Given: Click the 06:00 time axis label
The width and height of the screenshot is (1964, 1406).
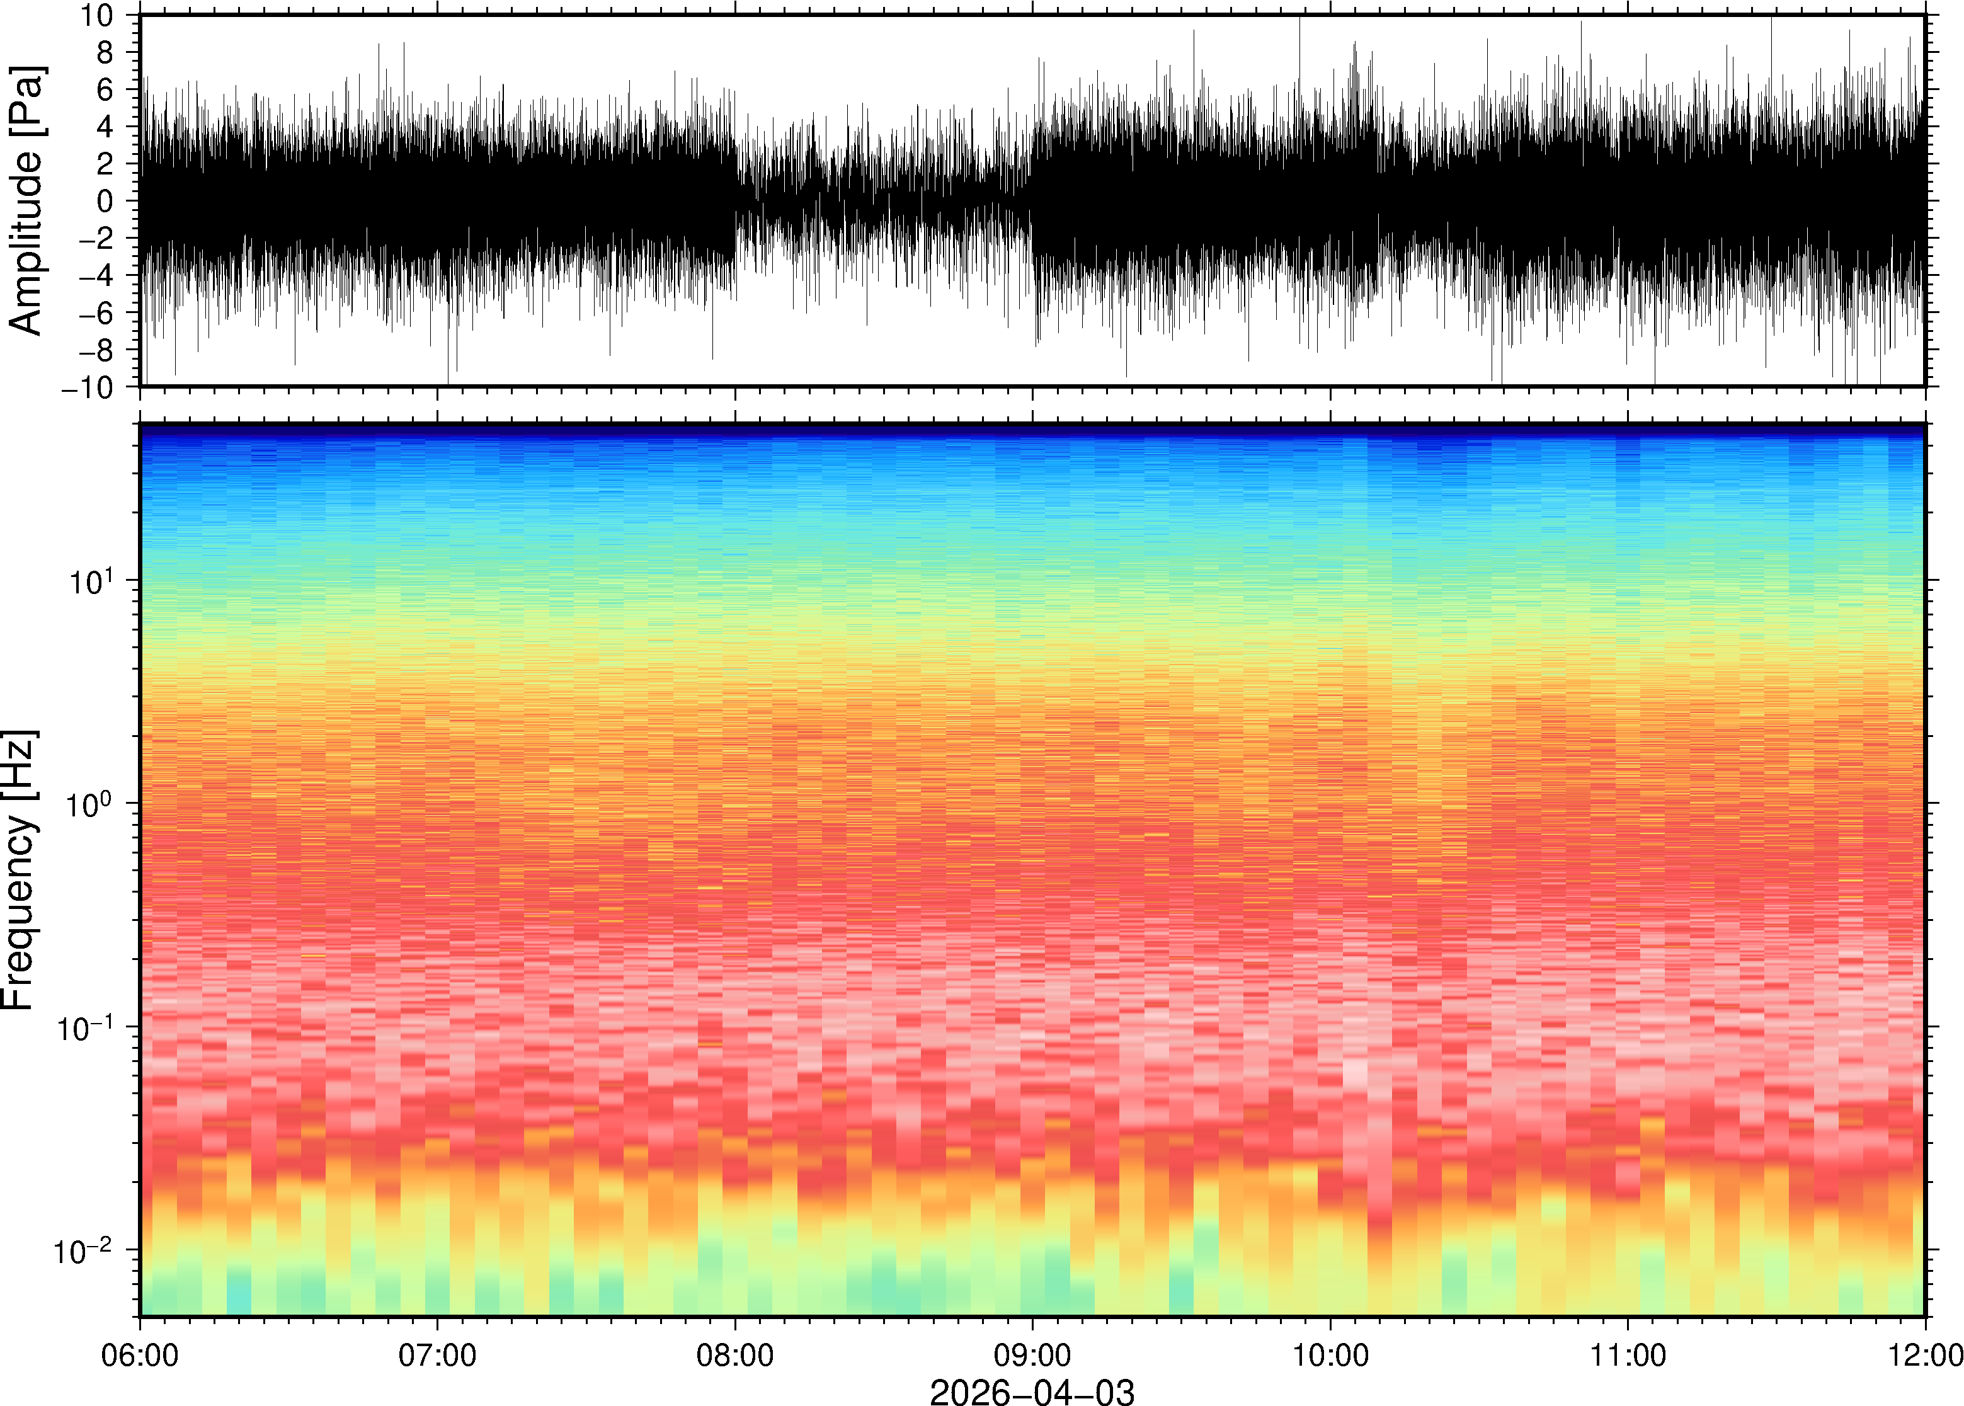Looking at the screenshot, I should click(x=139, y=1355).
